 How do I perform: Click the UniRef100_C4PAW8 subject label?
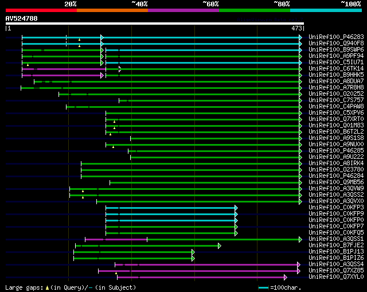[x=336, y=107]
